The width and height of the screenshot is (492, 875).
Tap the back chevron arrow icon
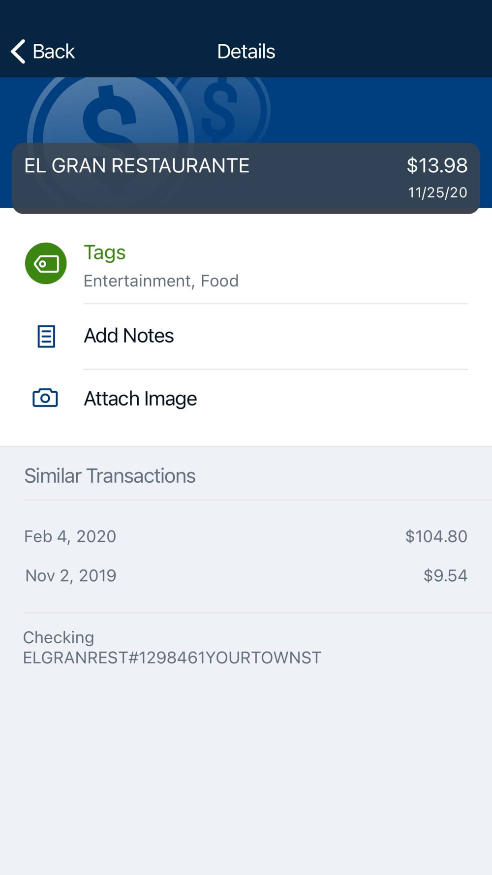tap(18, 52)
